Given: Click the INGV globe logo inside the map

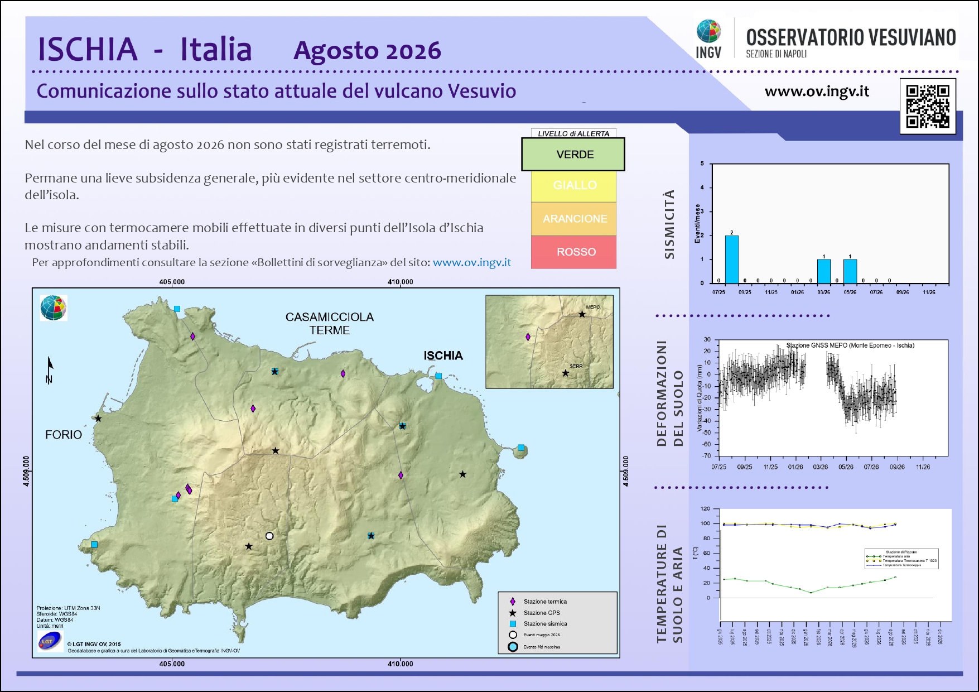Looking at the screenshot, I should pyautogui.click(x=54, y=308).
